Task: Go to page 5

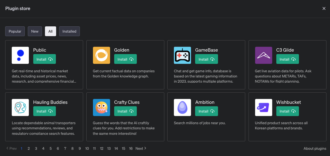Action: coord(51,148)
